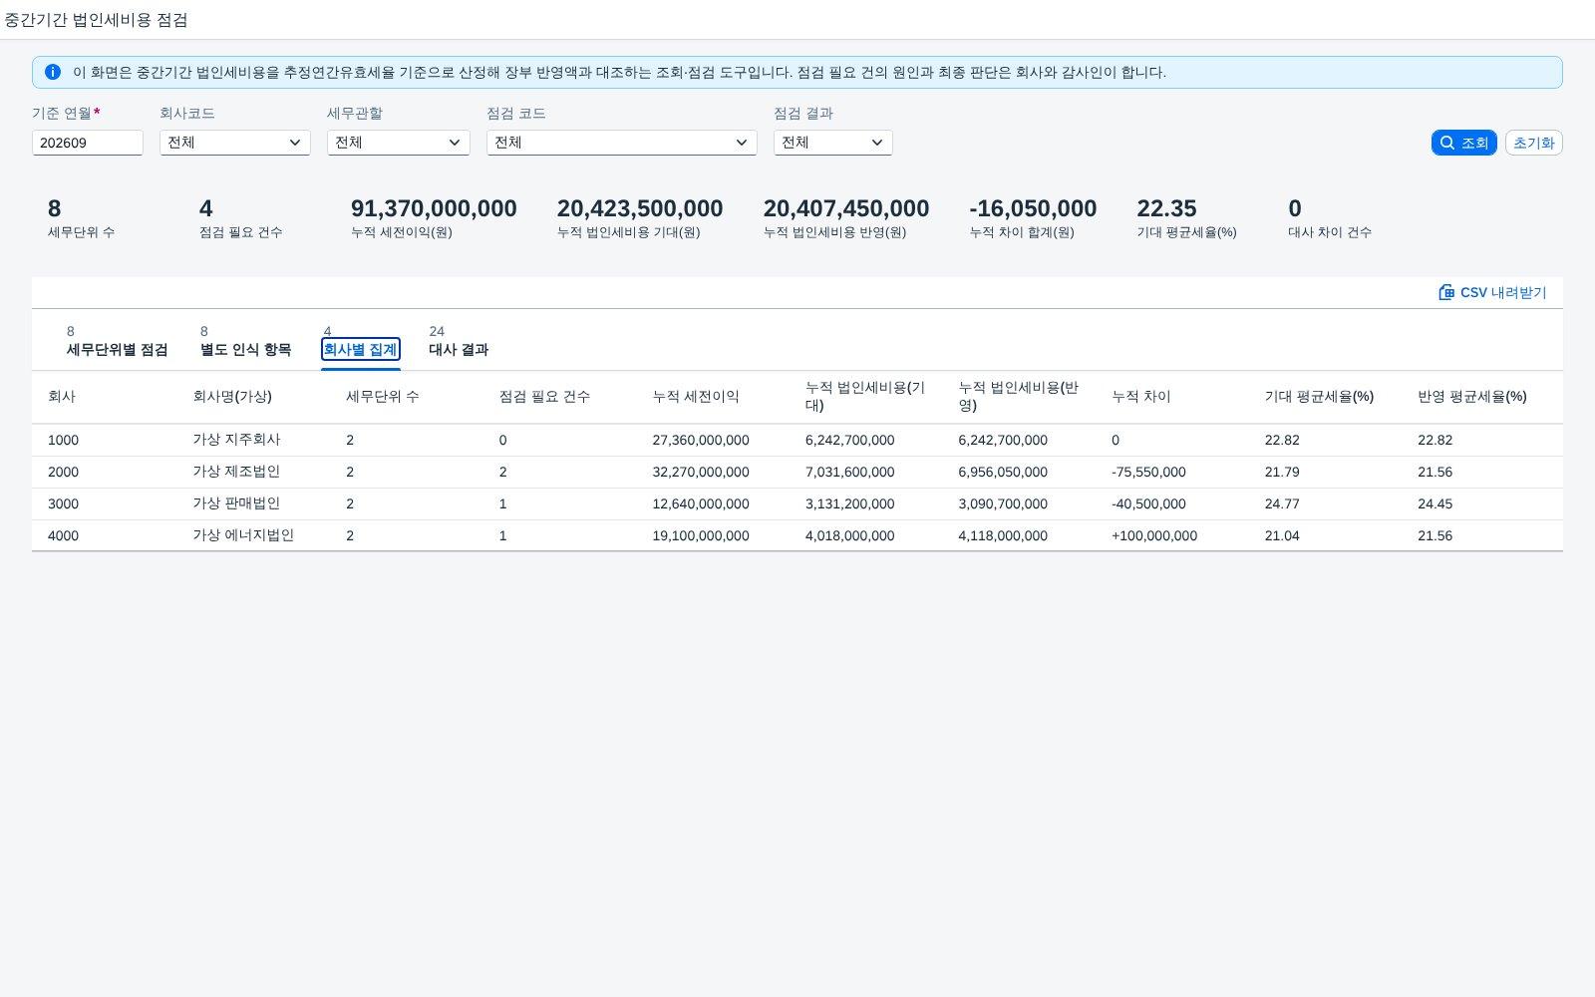Click the 누적 세전이익 column header
Viewport: 1595px width, 997px height.
696,397
